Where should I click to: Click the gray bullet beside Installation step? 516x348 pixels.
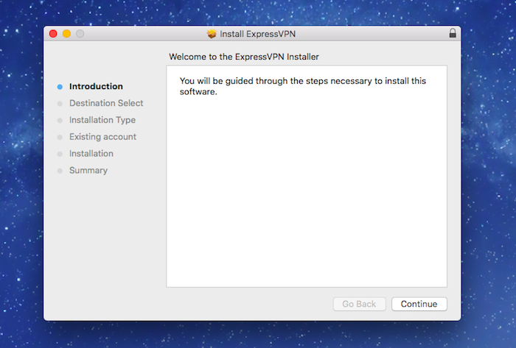click(60, 154)
